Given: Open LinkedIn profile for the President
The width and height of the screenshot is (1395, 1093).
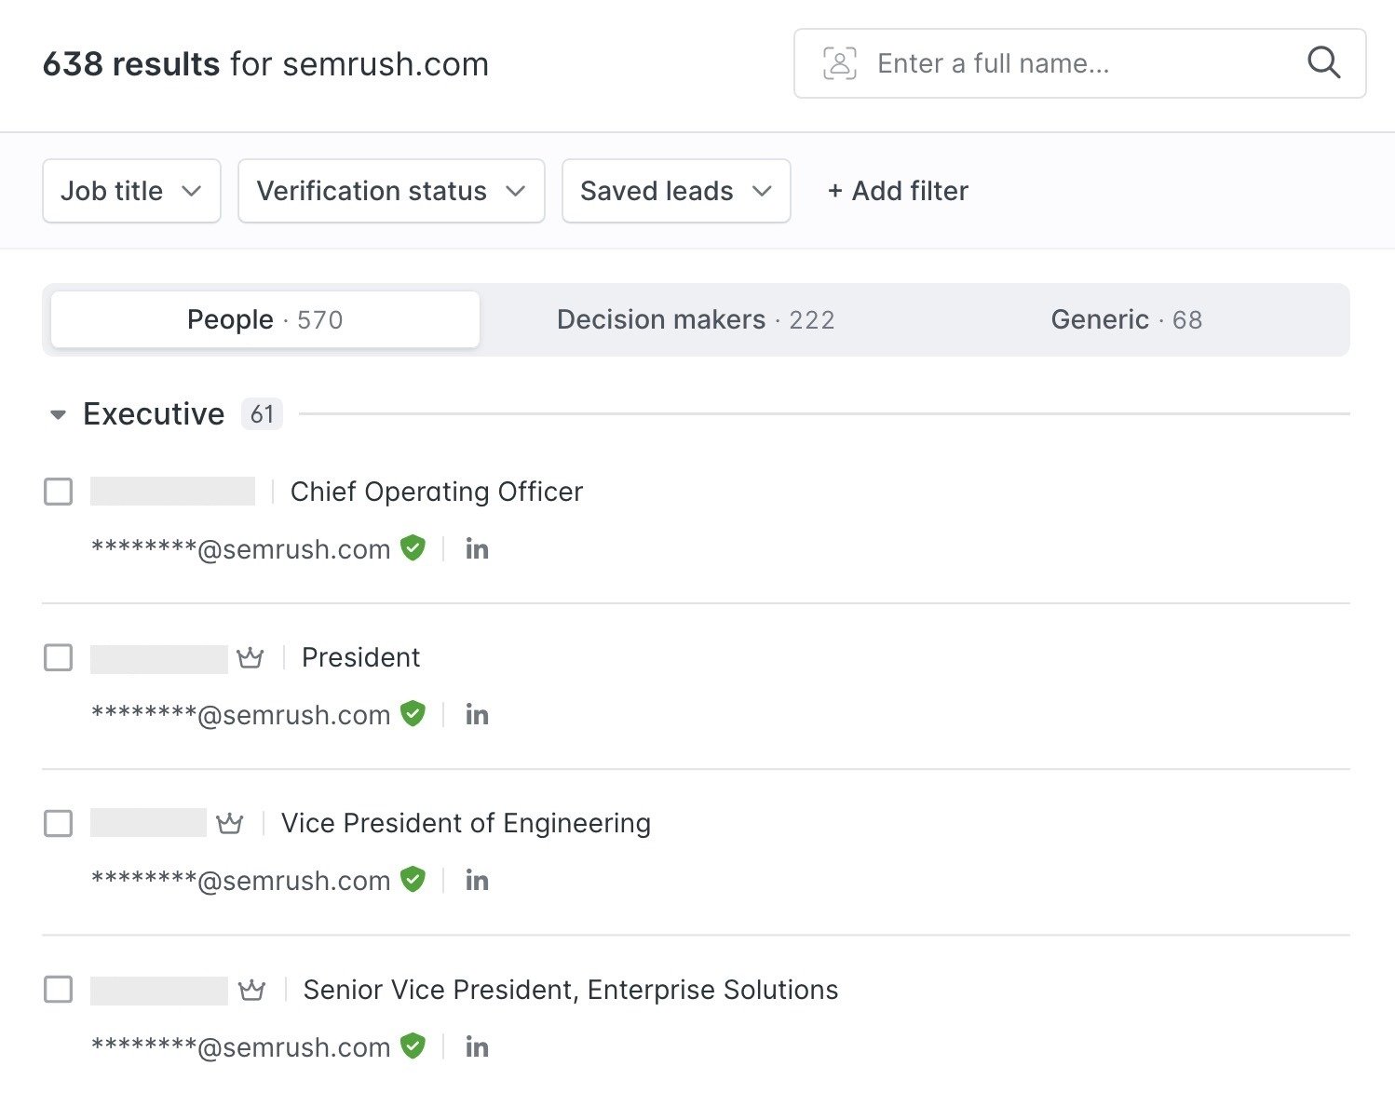Looking at the screenshot, I should pos(477,715).
